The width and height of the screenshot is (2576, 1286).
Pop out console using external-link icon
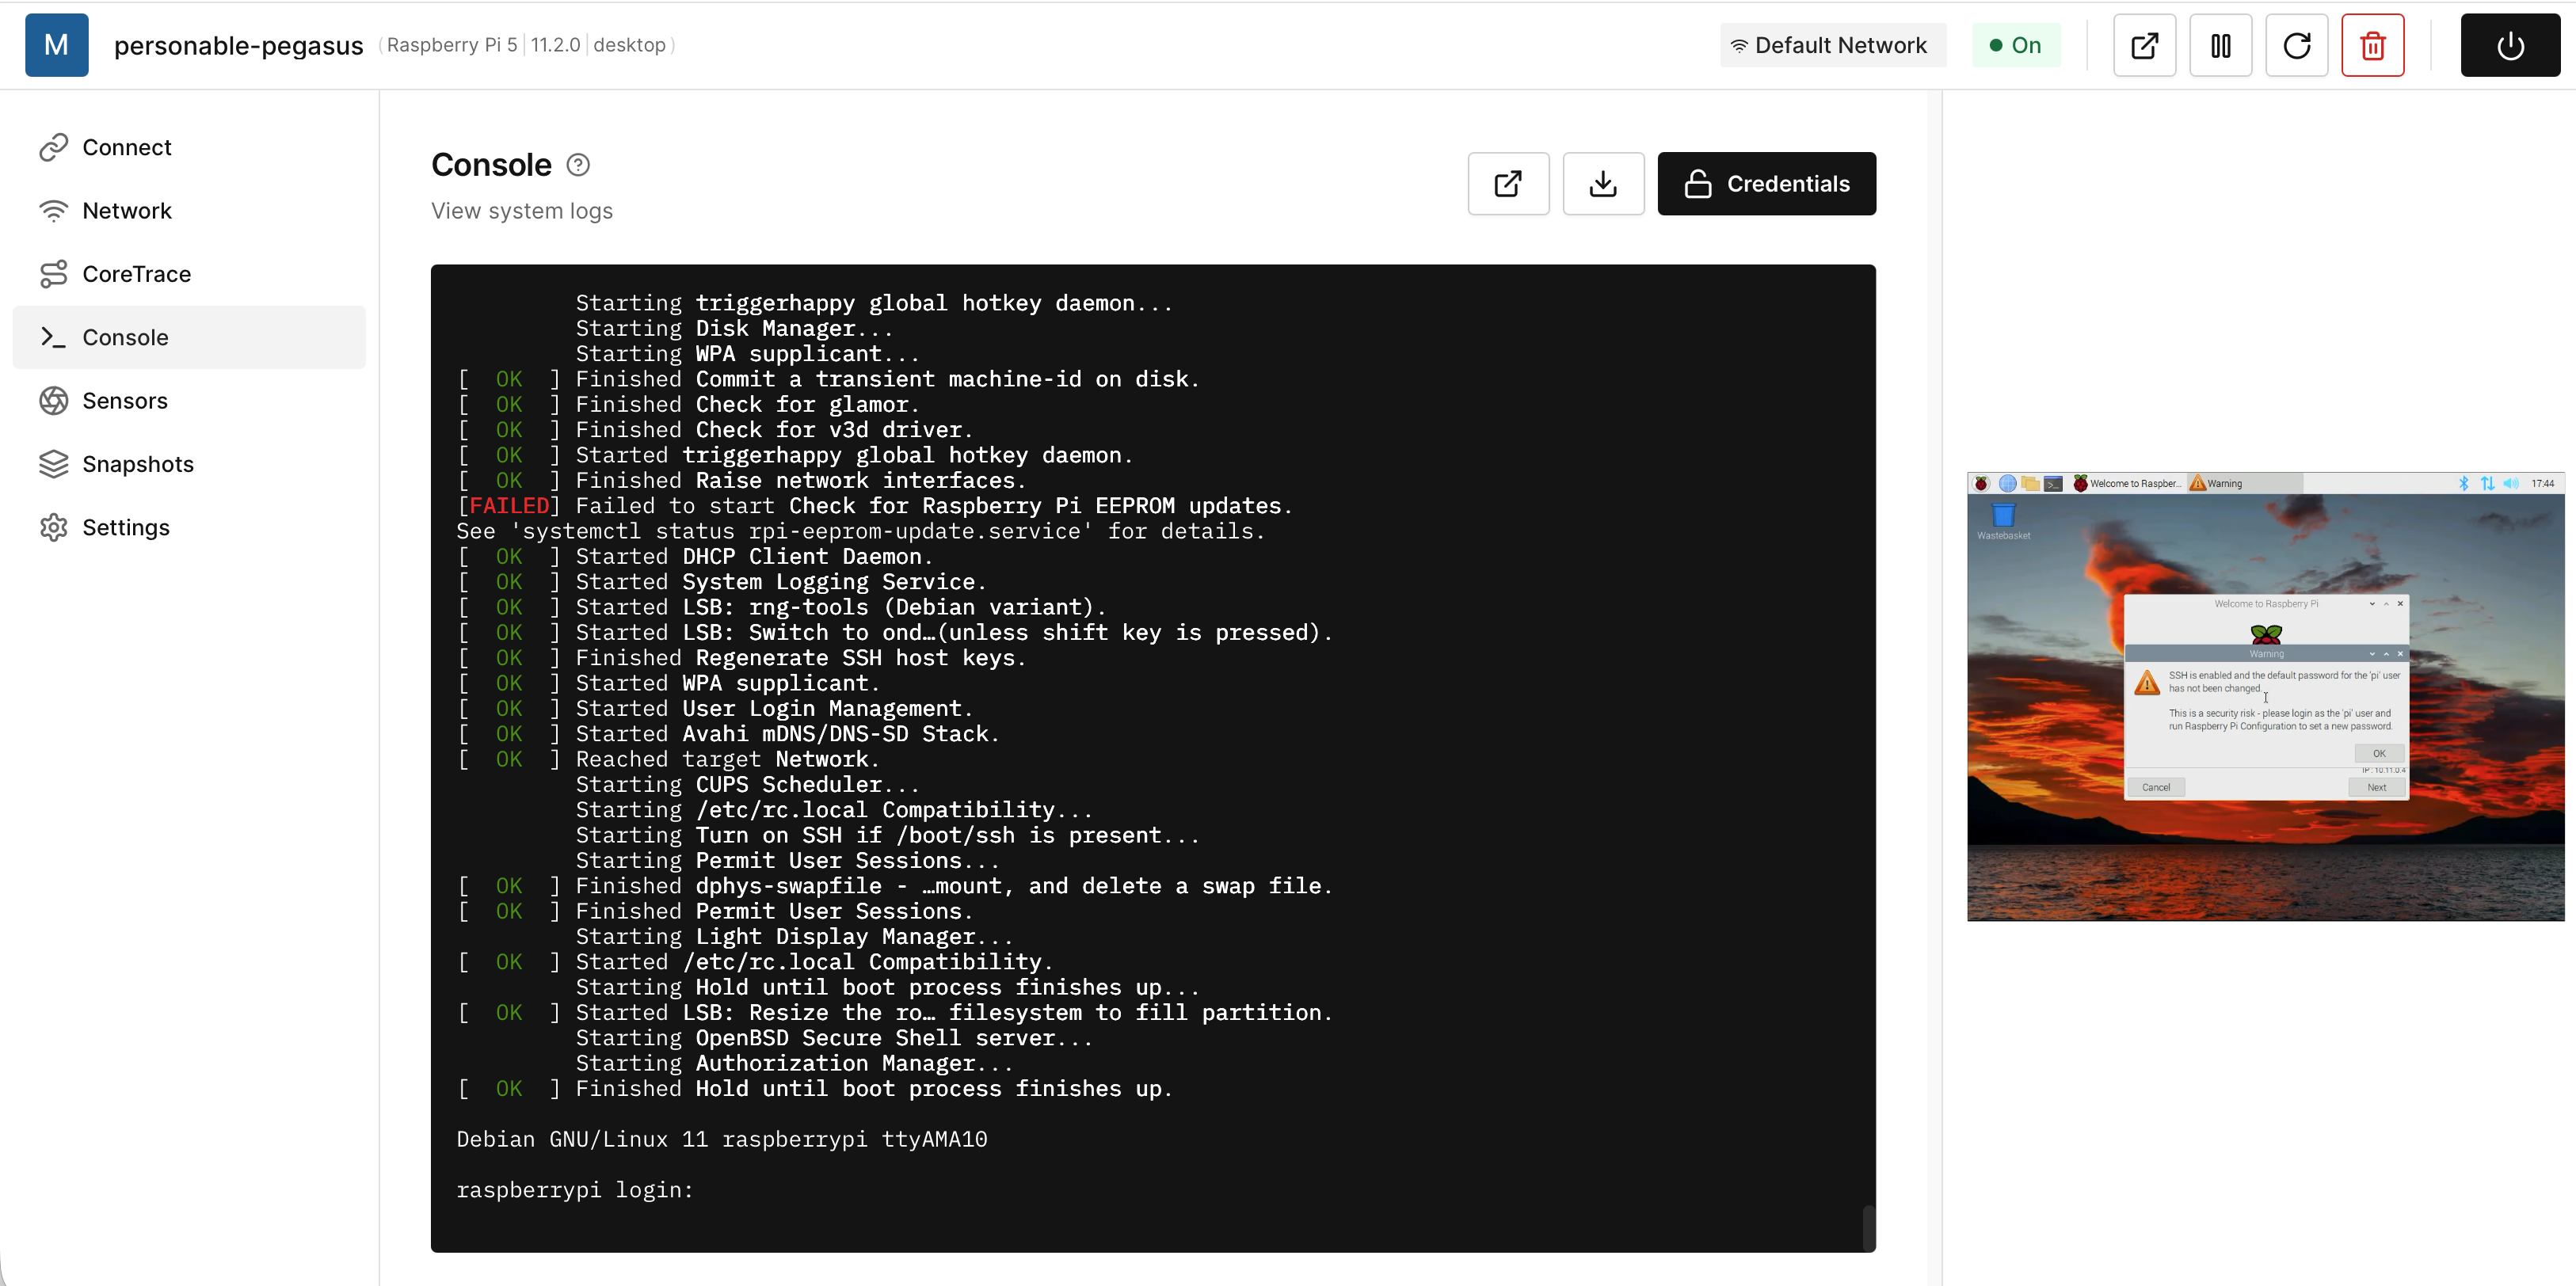point(1508,184)
